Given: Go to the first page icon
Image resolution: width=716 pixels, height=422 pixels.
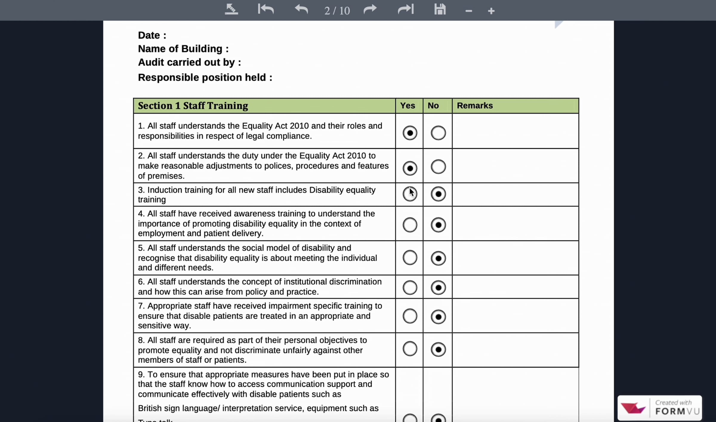Looking at the screenshot, I should click(266, 9).
